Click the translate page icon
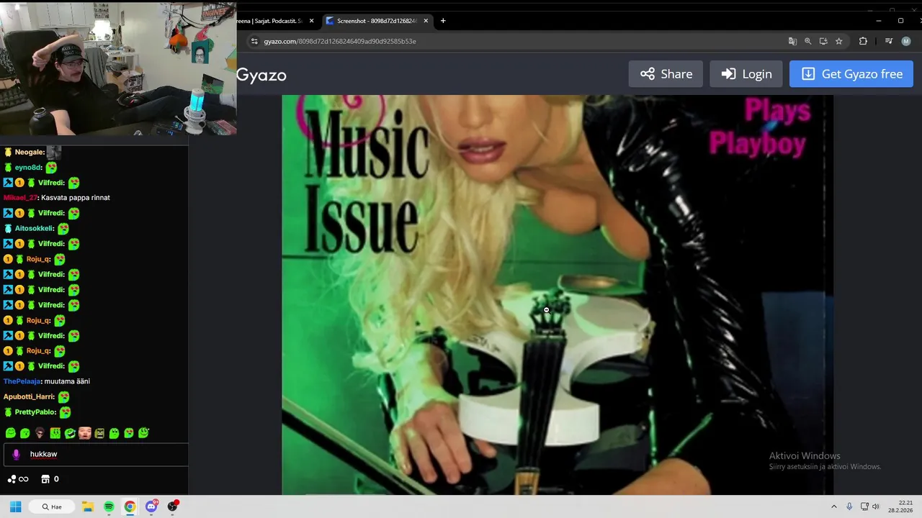The height and width of the screenshot is (518, 922). [x=792, y=41]
